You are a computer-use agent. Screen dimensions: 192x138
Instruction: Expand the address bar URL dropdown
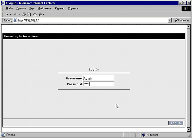170,20
